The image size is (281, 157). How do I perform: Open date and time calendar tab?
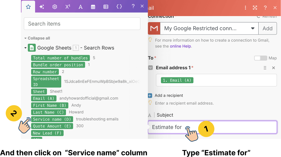[93, 7]
